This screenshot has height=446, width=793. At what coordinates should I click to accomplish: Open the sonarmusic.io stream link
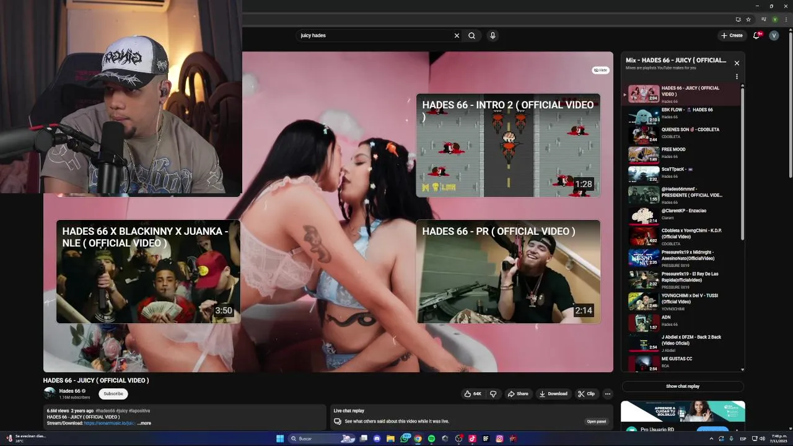coord(110,423)
